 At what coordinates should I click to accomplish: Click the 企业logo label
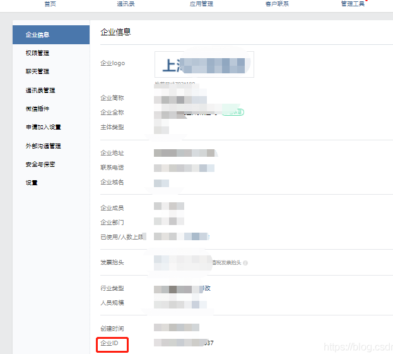pos(112,63)
